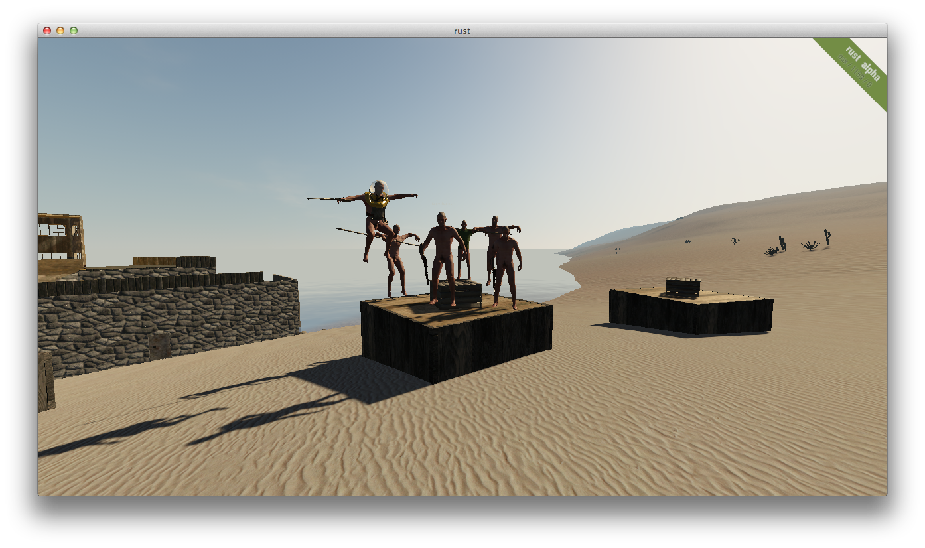The width and height of the screenshot is (925, 548).
Task: Target the player in the green shirt
Action: (x=464, y=249)
